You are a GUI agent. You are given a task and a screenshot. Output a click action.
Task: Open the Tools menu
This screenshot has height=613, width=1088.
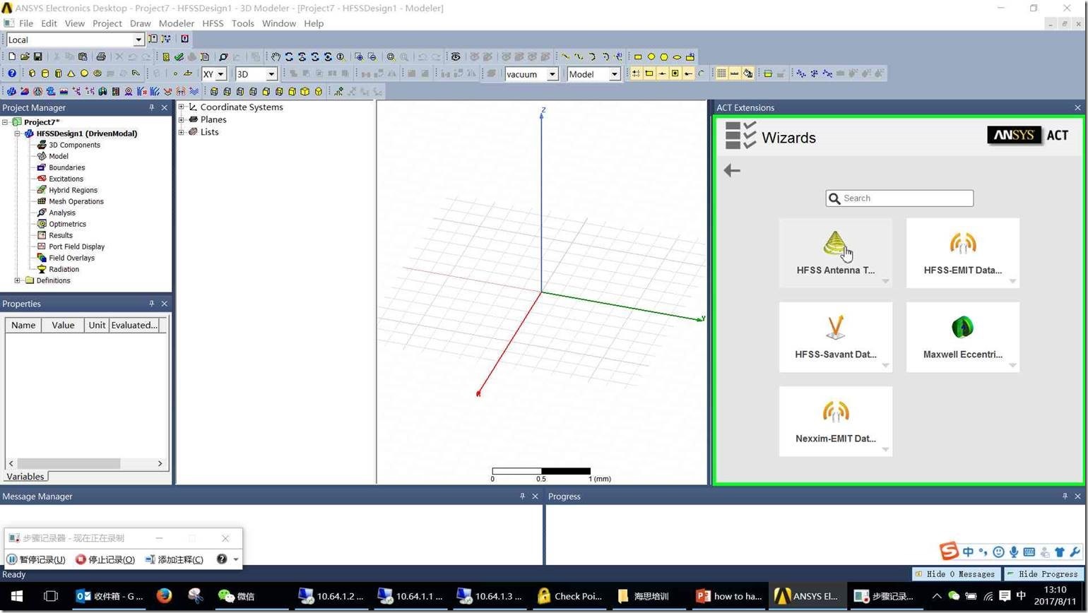pyautogui.click(x=242, y=23)
